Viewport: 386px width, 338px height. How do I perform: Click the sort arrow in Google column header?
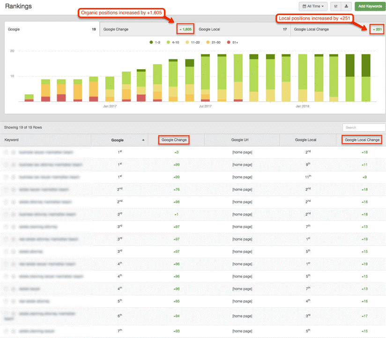(143, 140)
